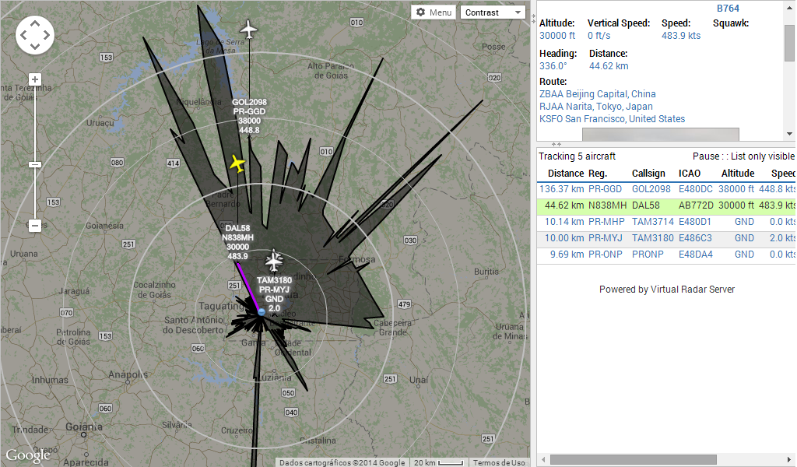Zoom the map out with the minus control
Image resolution: width=797 pixels, height=467 pixels.
click(x=34, y=226)
